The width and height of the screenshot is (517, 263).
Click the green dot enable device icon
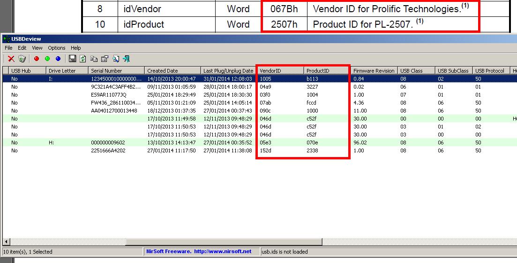[x=47, y=59]
